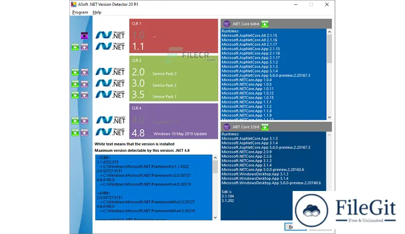Click the down arrow of the framework details scrollbar
Screen dimensions: 405x234
[x=215, y=218]
